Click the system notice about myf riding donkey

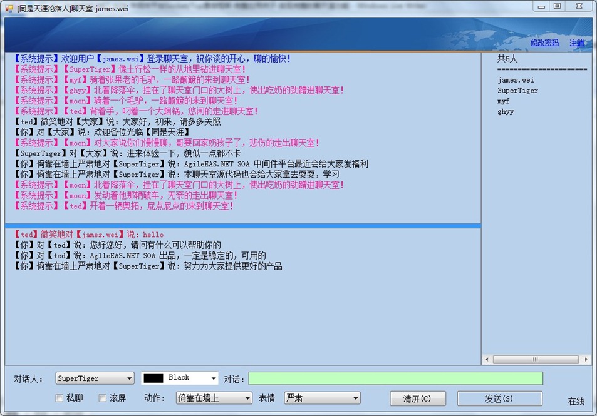(x=132, y=80)
